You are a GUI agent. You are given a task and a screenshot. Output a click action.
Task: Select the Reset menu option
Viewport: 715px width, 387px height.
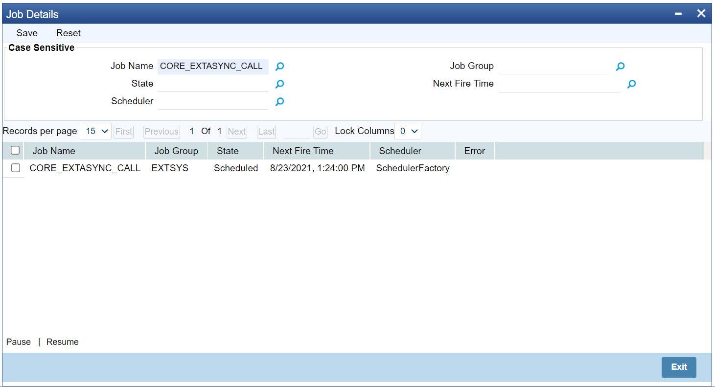[68, 33]
